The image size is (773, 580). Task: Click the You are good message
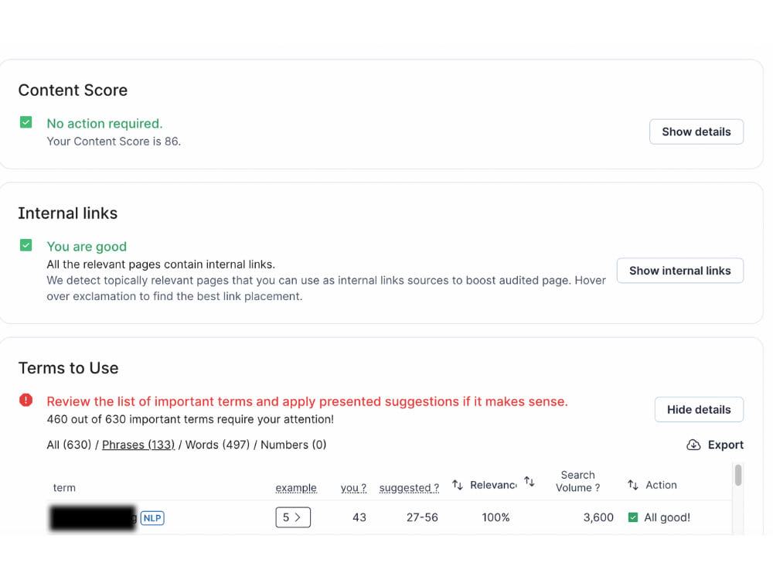(87, 246)
